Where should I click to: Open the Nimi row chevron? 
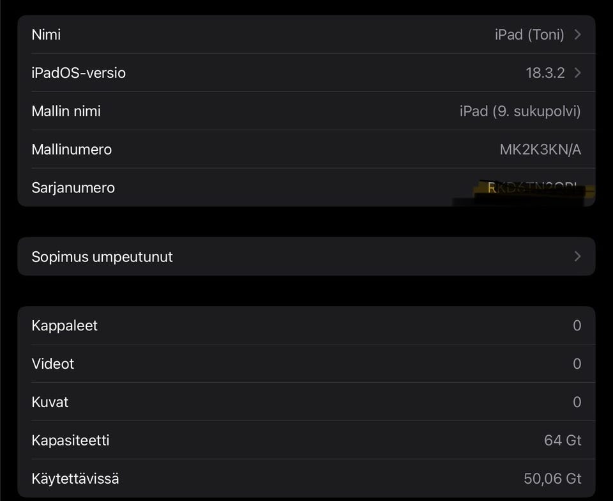577,35
